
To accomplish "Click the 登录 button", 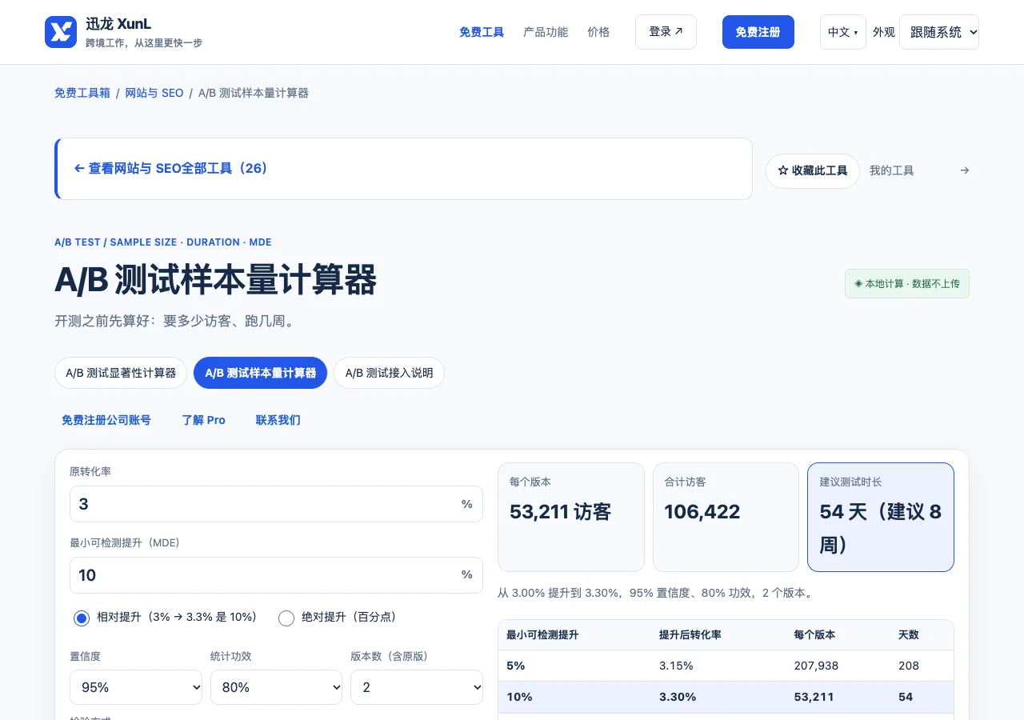I will 666,32.
